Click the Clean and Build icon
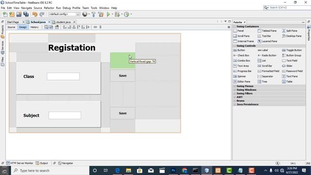This screenshot has width=311, height=175. click(101, 14)
